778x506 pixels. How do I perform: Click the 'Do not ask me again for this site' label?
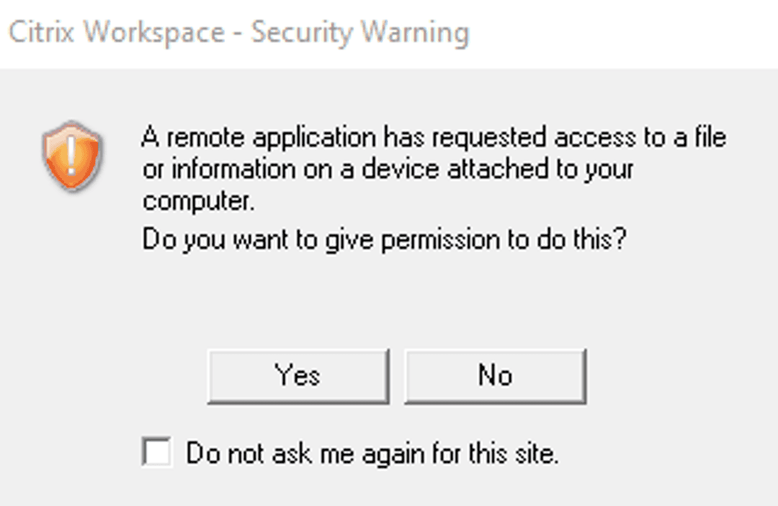(x=372, y=453)
